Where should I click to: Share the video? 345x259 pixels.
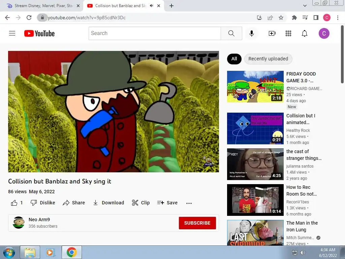pos(74,203)
